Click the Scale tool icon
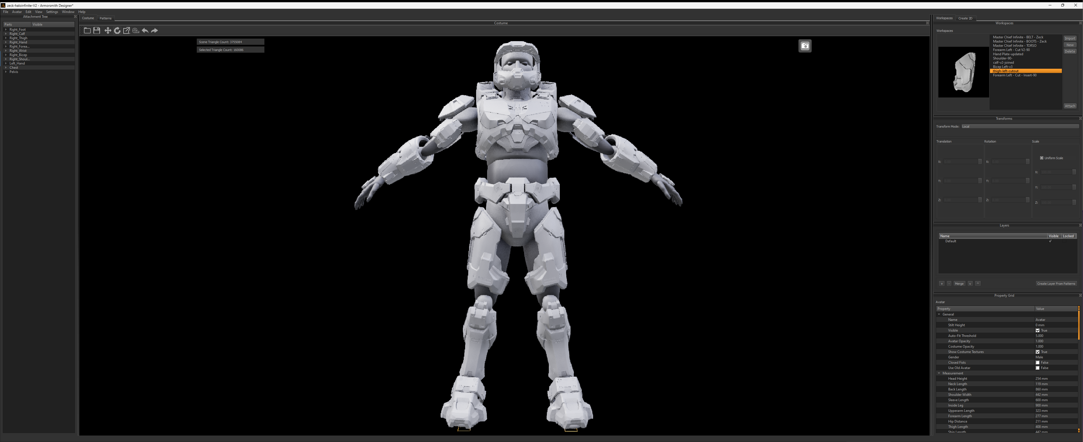The image size is (1083, 442). coord(127,30)
